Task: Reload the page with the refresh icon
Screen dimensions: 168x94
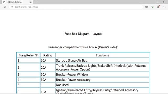Action: click(x=5, y=7)
